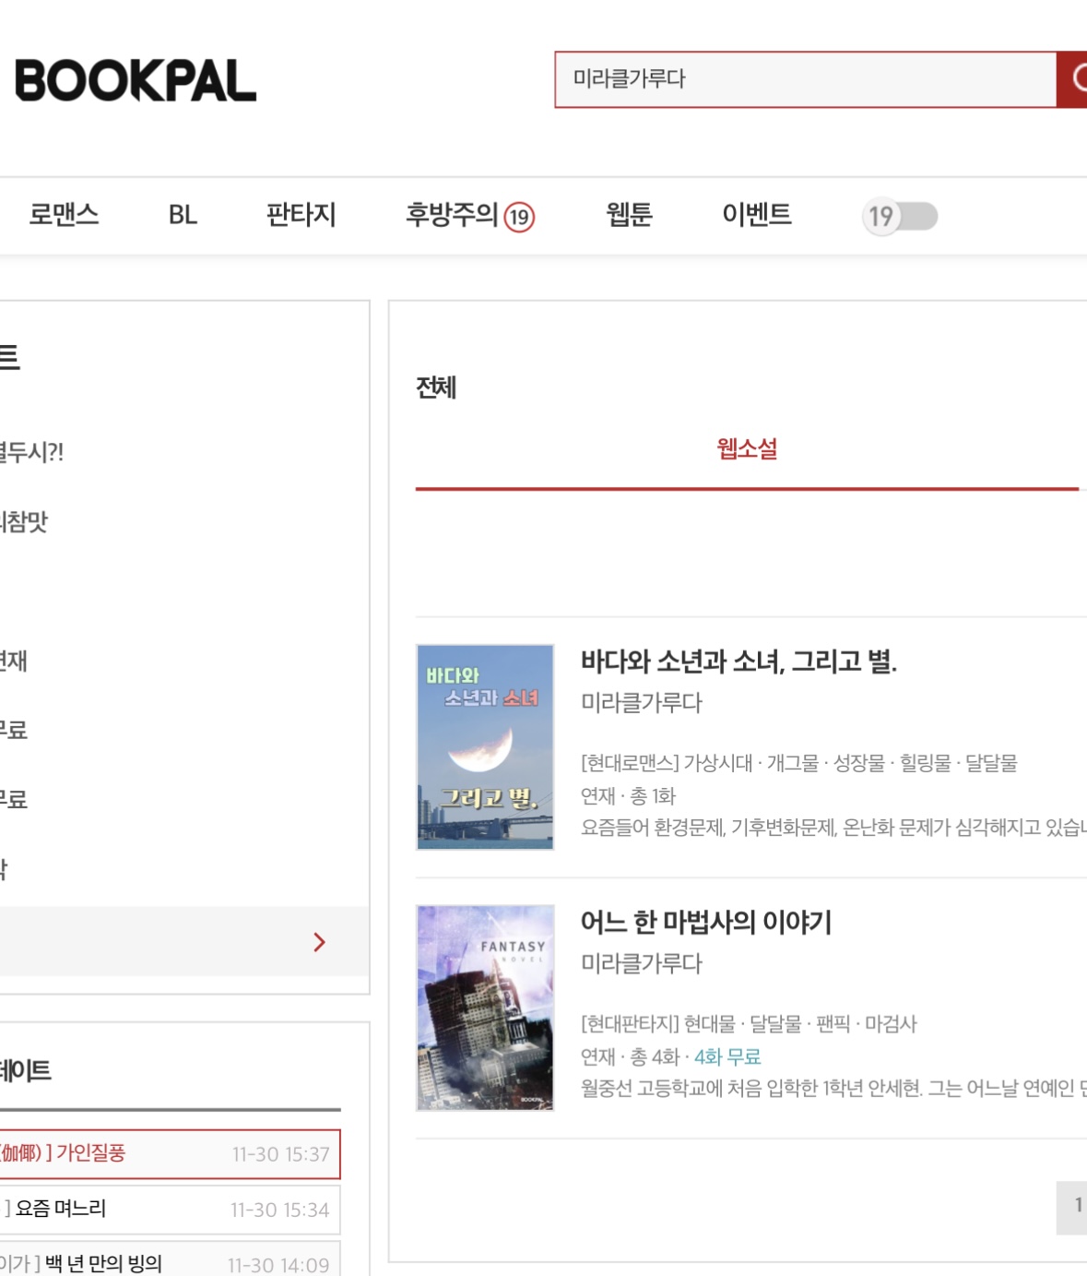This screenshot has height=1276, width=1087.
Task: Click the search field containing 미라클가루다
Action: [x=804, y=79]
